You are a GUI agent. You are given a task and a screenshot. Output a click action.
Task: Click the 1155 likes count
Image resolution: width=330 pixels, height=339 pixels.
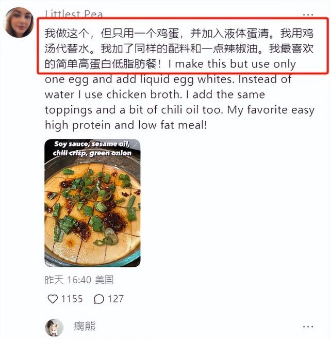click(72, 299)
